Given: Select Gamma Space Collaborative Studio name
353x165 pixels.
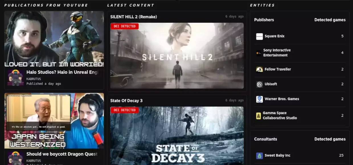Looking at the screenshot, I should click(280, 115).
